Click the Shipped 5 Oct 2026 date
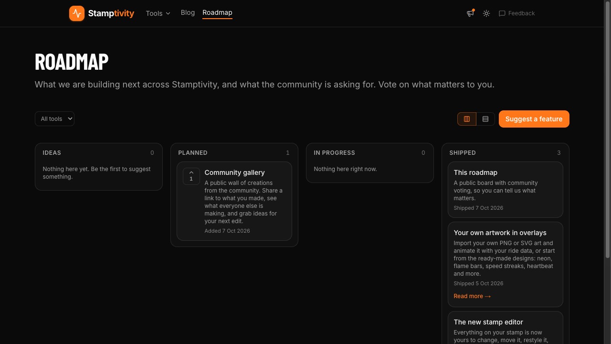 coord(478,283)
